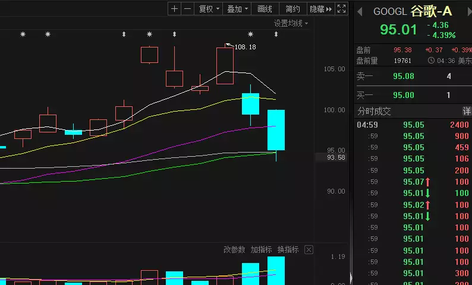
Task: Open 详 details of 分时成交
Action: (467, 112)
